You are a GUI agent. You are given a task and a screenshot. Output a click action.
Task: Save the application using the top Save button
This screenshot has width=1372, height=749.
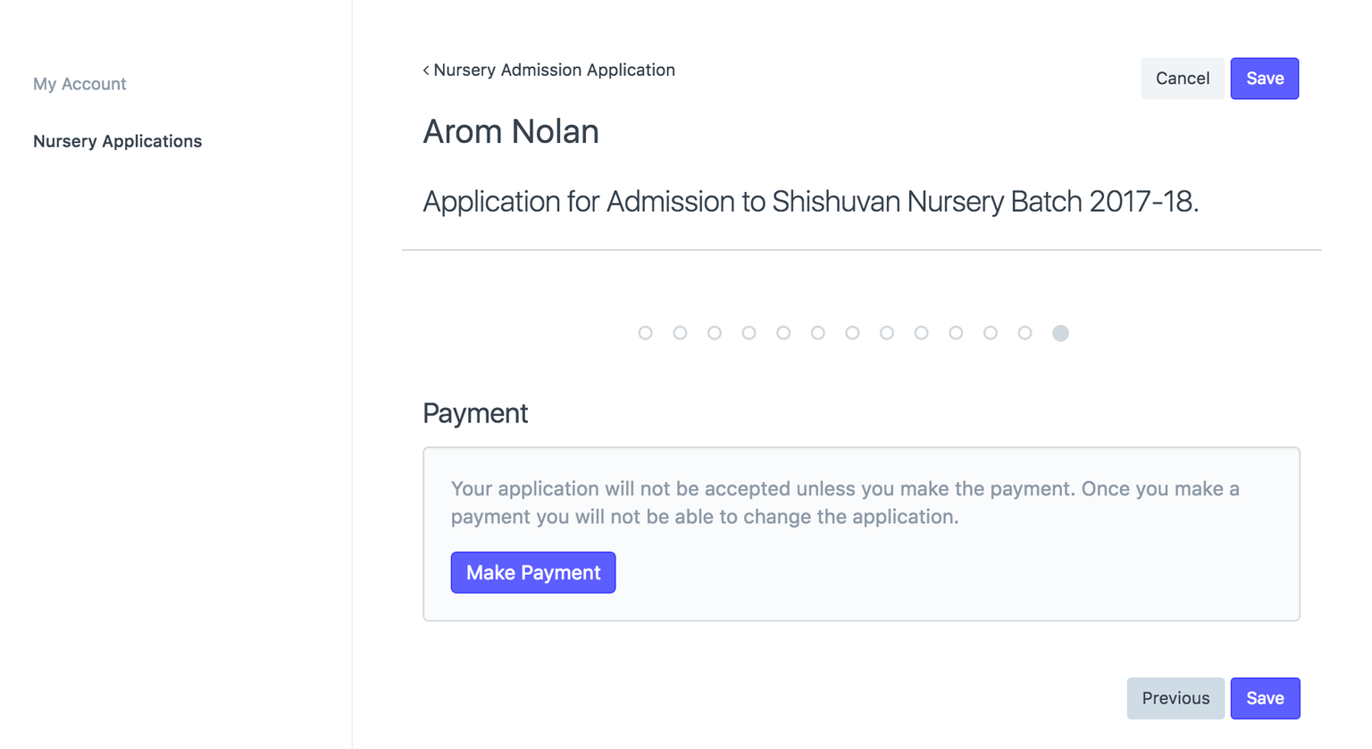coord(1265,78)
